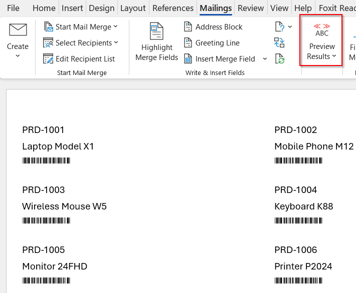Click the Match Fields icon
Image resolution: width=356 pixels, height=293 pixels.
click(x=279, y=43)
